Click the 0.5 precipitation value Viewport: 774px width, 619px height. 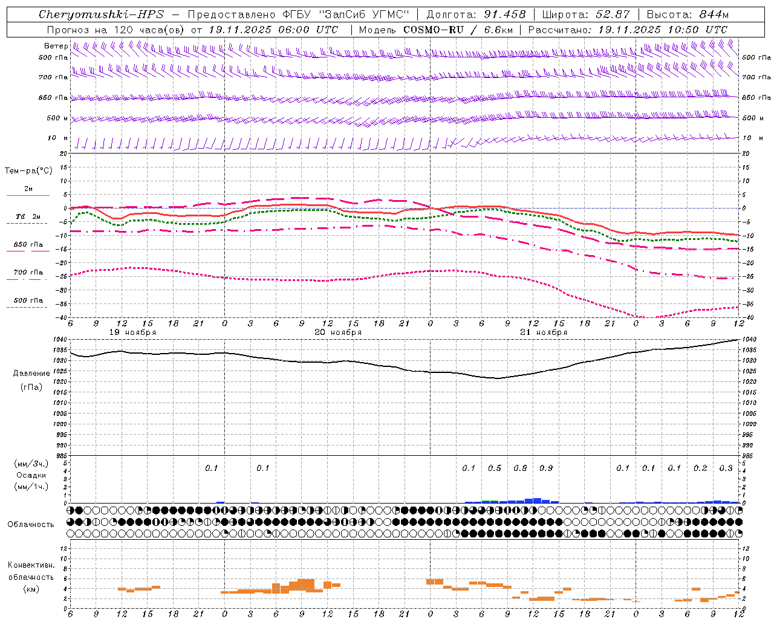click(495, 468)
